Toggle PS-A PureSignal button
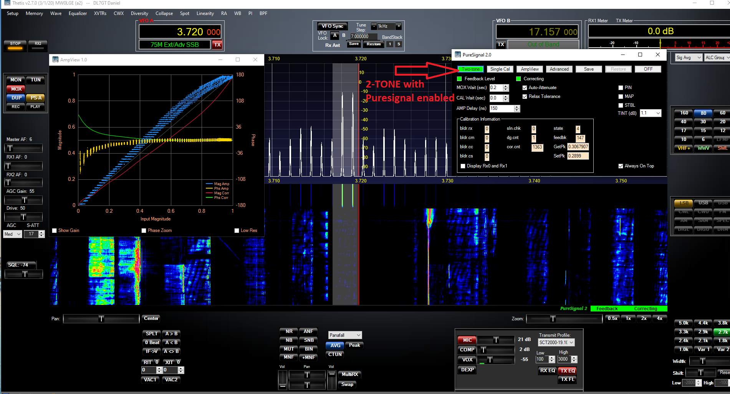 [36, 98]
